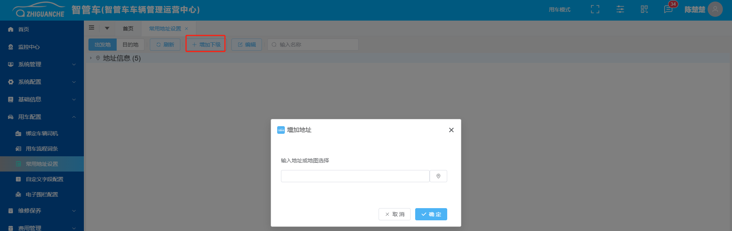Collapse sidebar with hamburger menu icon
This screenshot has width=732, height=231.
pyautogui.click(x=91, y=28)
